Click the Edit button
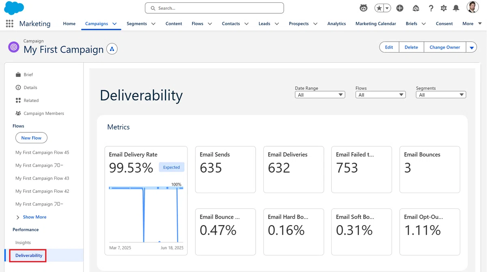The height and width of the screenshot is (272, 487). click(389, 47)
